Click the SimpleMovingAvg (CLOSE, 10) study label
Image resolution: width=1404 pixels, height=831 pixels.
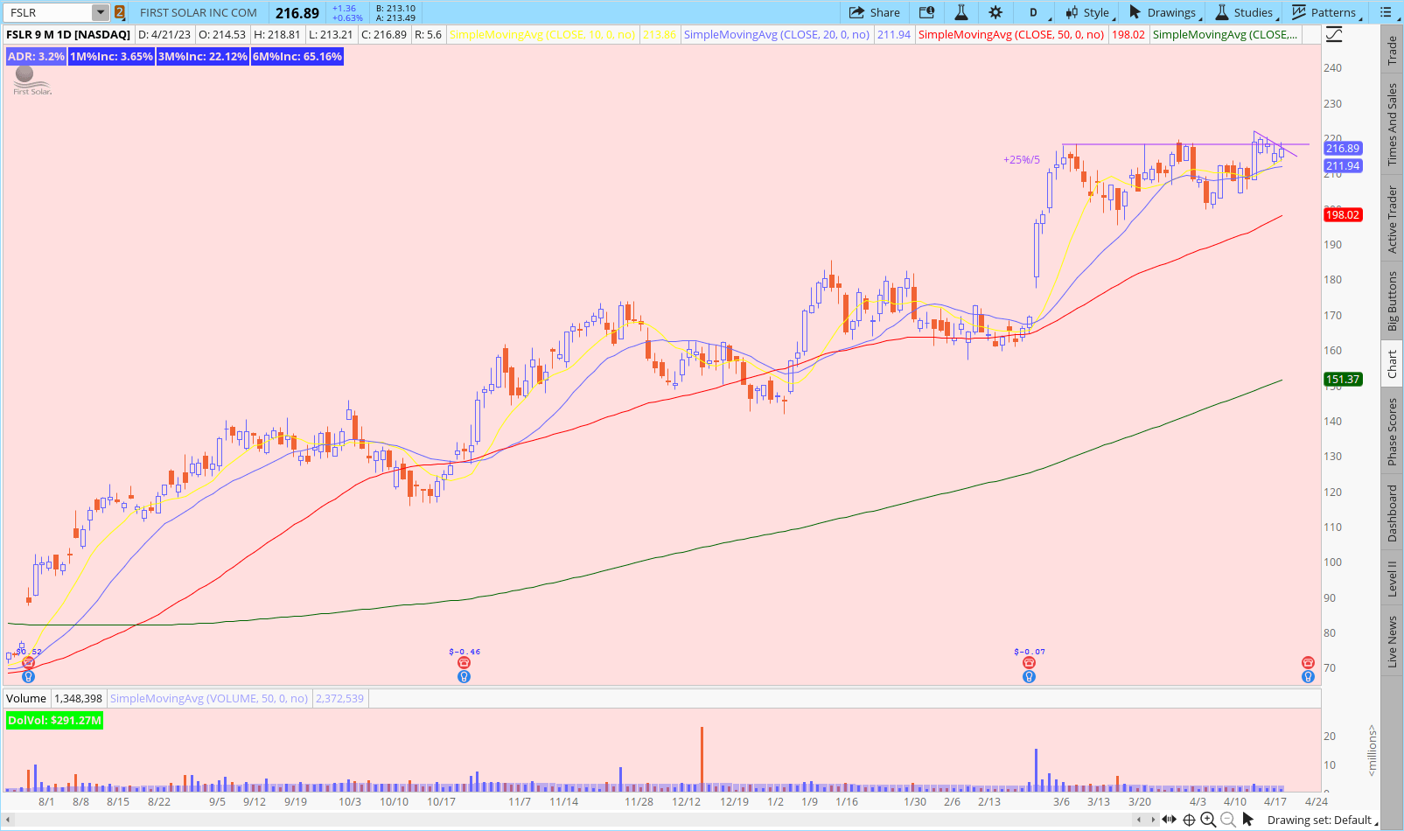pos(542,35)
